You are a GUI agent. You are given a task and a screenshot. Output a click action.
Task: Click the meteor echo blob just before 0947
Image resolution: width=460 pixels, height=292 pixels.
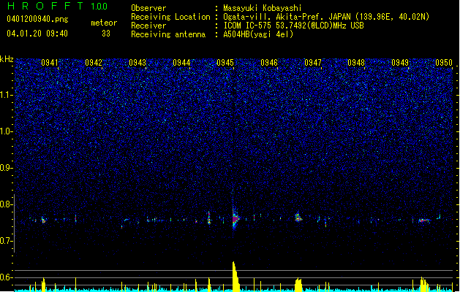(x=298, y=218)
